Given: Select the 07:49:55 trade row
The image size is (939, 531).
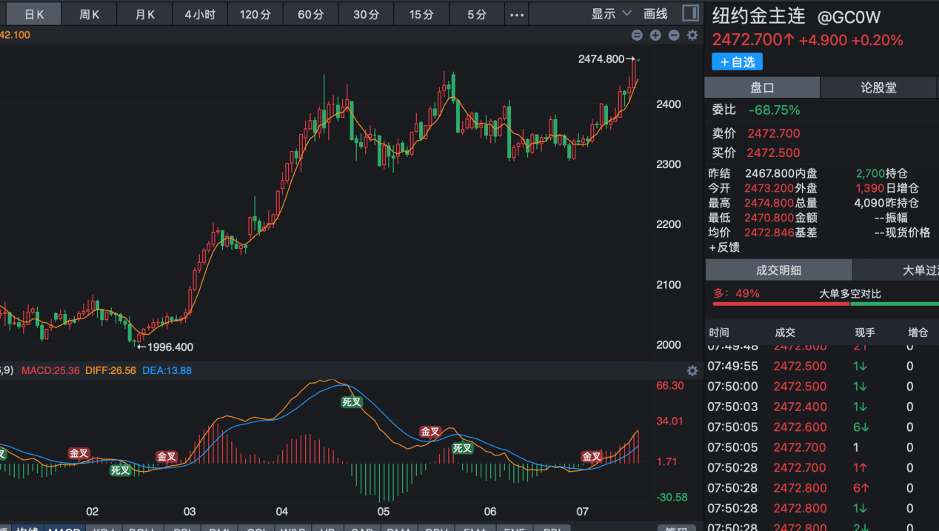Looking at the screenshot, I should pyautogui.click(x=822, y=366).
